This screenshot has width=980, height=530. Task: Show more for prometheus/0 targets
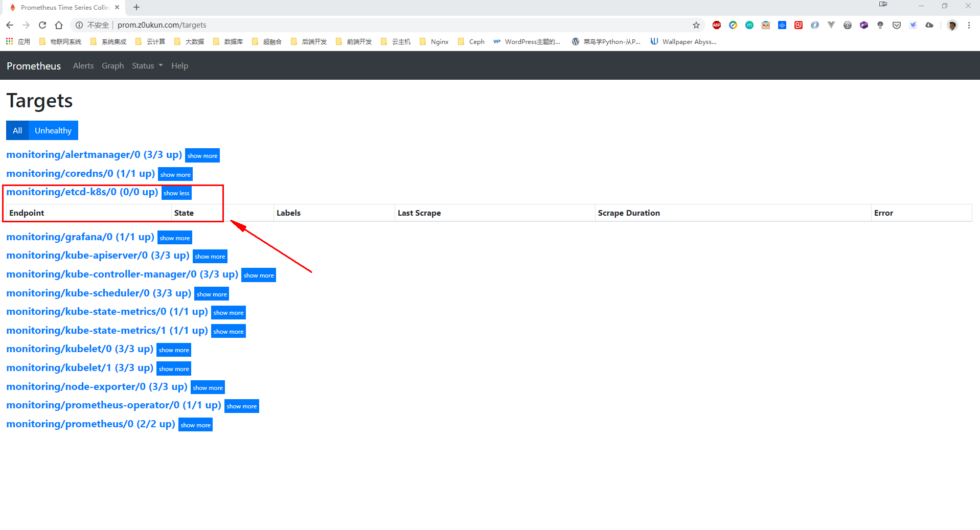(196, 425)
